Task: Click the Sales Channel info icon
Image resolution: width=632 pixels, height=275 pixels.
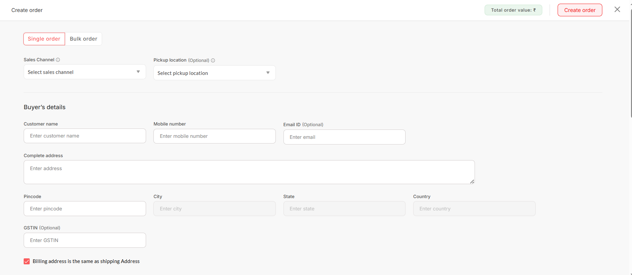Action: (58, 60)
